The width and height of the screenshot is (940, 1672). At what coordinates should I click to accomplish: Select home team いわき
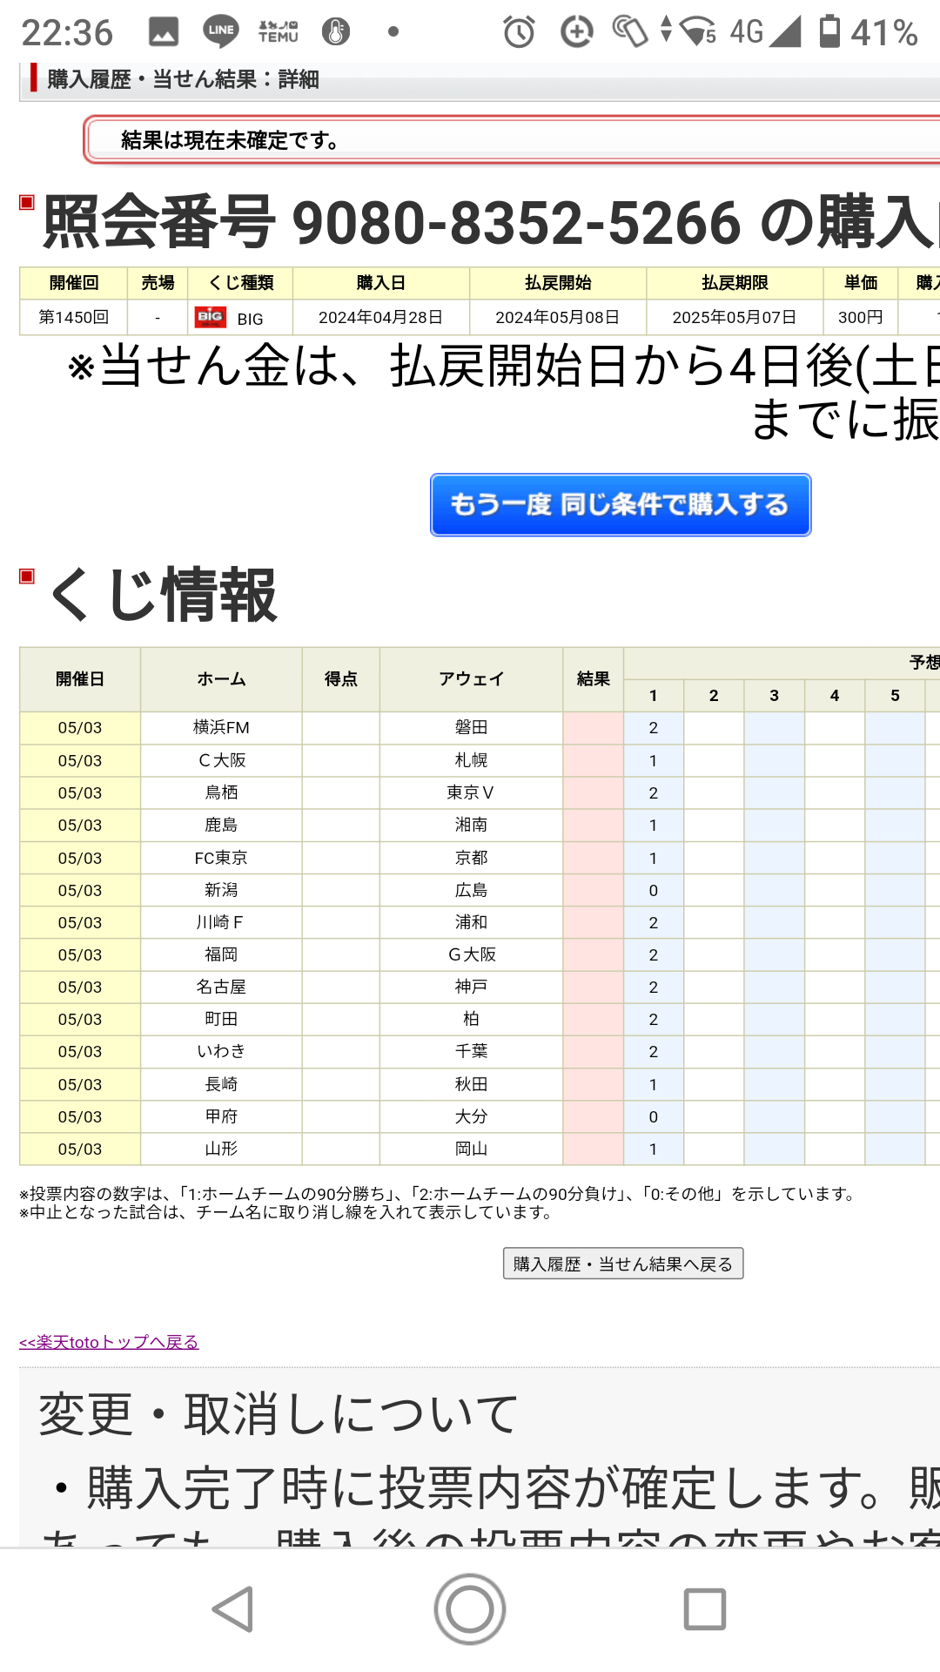[221, 1051]
